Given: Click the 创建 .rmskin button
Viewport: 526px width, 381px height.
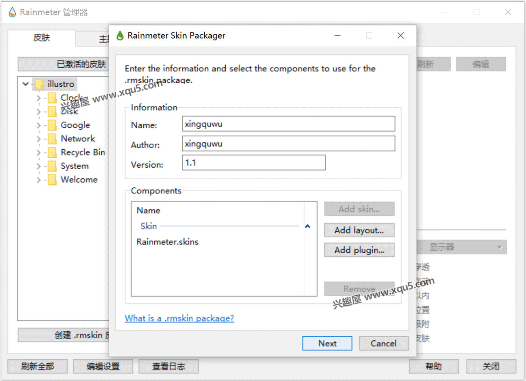Looking at the screenshot, I should click(64, 335).
